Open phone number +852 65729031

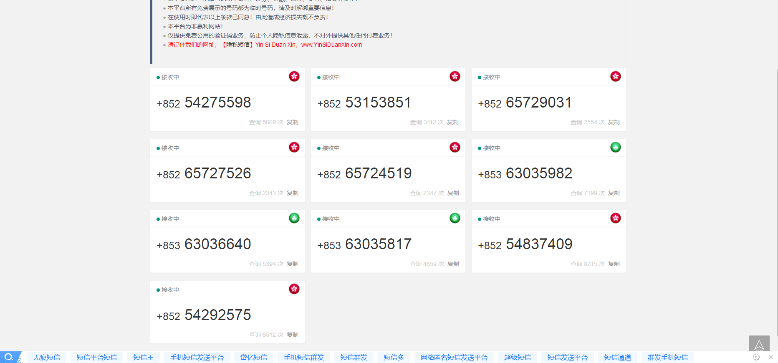[525, 103]
